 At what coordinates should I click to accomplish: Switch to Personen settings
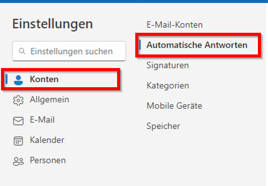[48, 160]
